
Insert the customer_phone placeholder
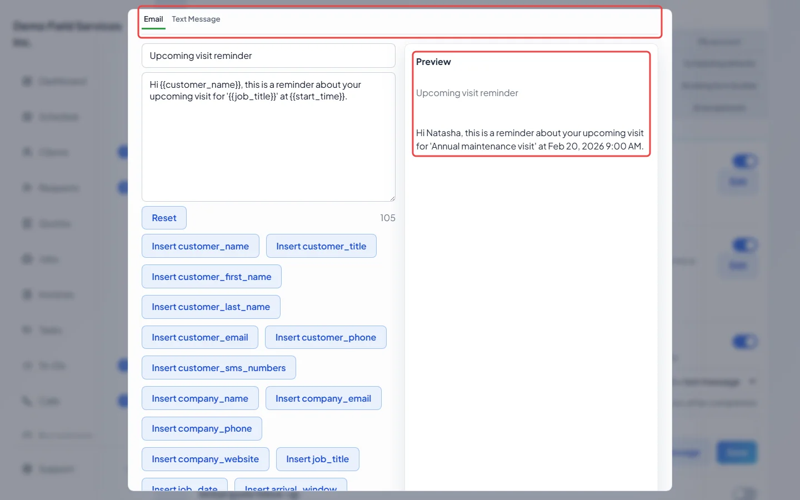coord(326,337)
